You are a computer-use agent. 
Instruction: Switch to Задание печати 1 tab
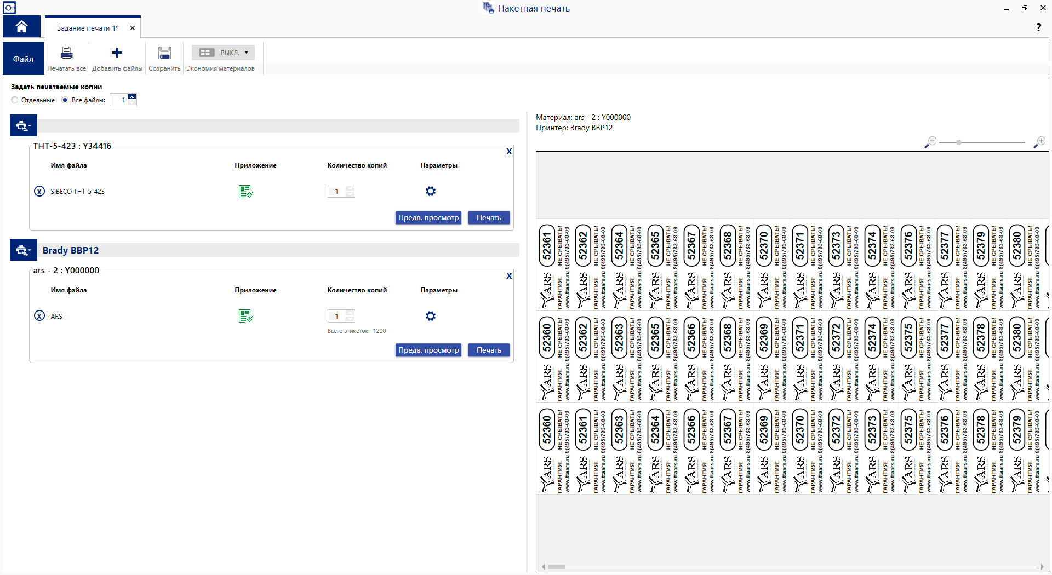(88, 28)
